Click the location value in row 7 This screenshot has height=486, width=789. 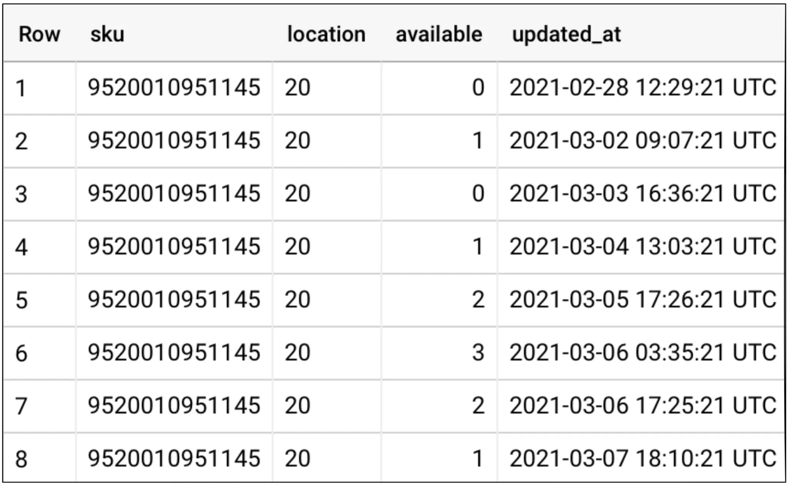[x=297, y=406]
